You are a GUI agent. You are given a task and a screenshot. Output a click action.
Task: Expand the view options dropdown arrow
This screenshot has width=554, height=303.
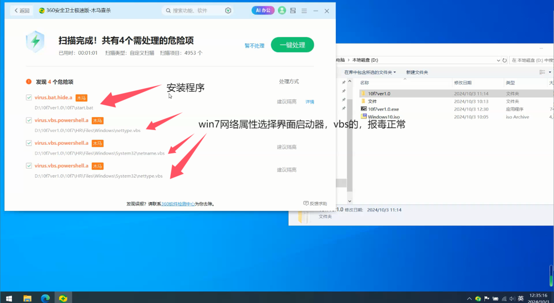coord(550,72)
